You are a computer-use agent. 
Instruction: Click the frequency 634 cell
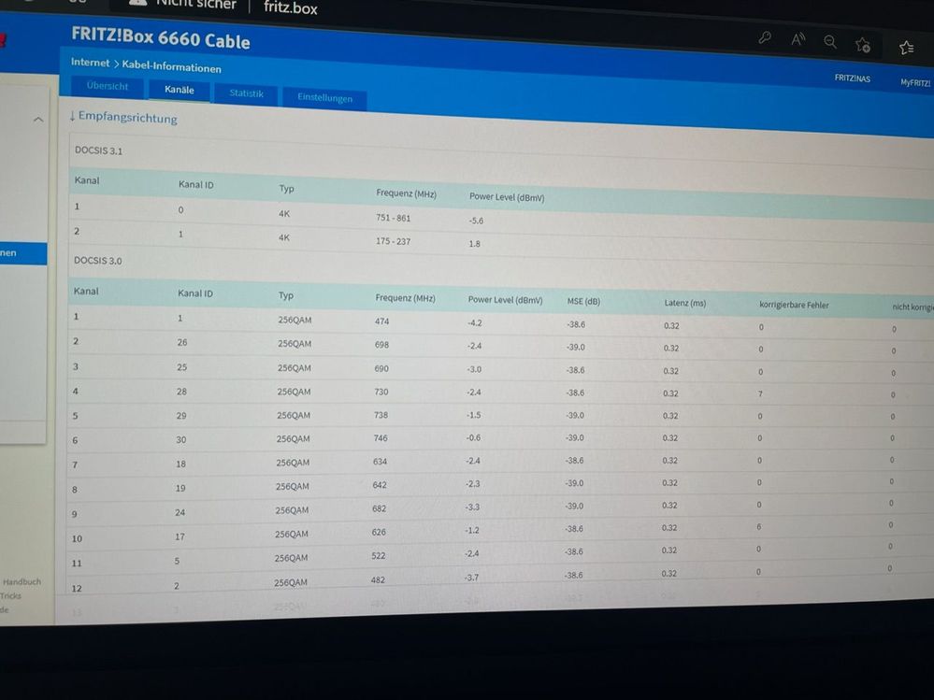coord(380,462)
